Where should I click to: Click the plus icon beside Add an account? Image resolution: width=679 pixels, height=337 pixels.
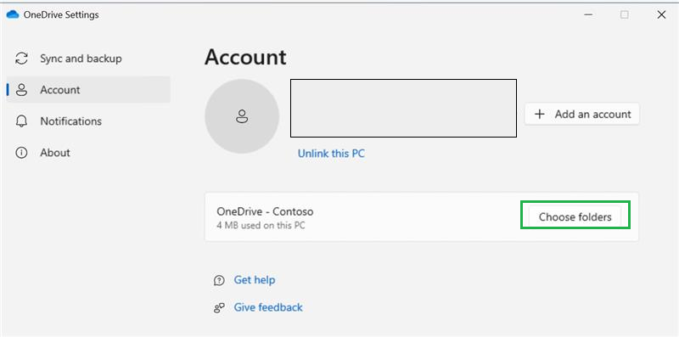pyautogui.click(x=540, y=114)
